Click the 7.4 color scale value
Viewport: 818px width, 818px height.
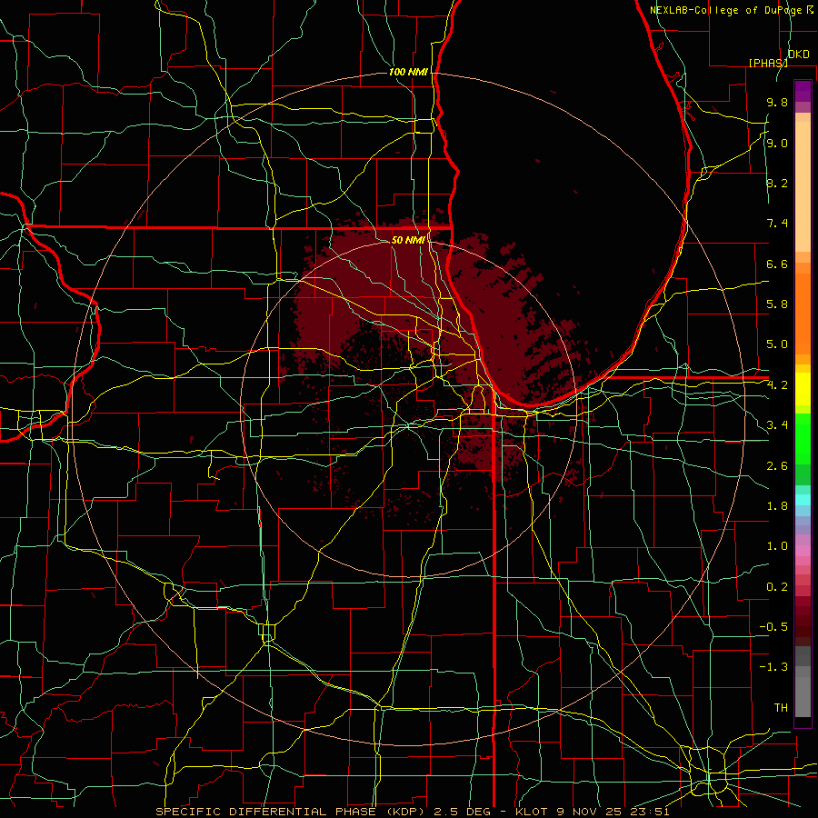[777, 224]
